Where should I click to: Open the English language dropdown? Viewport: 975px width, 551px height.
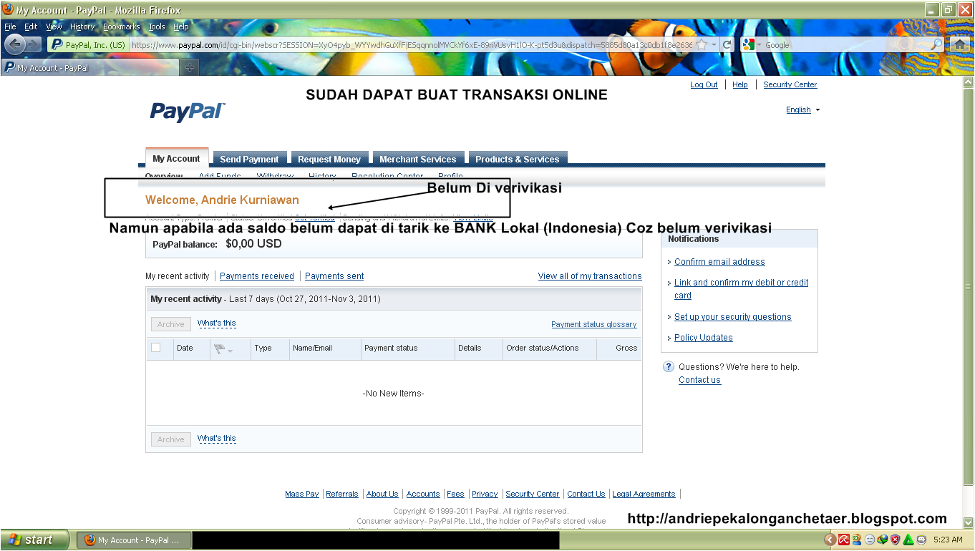click(802, 110)
